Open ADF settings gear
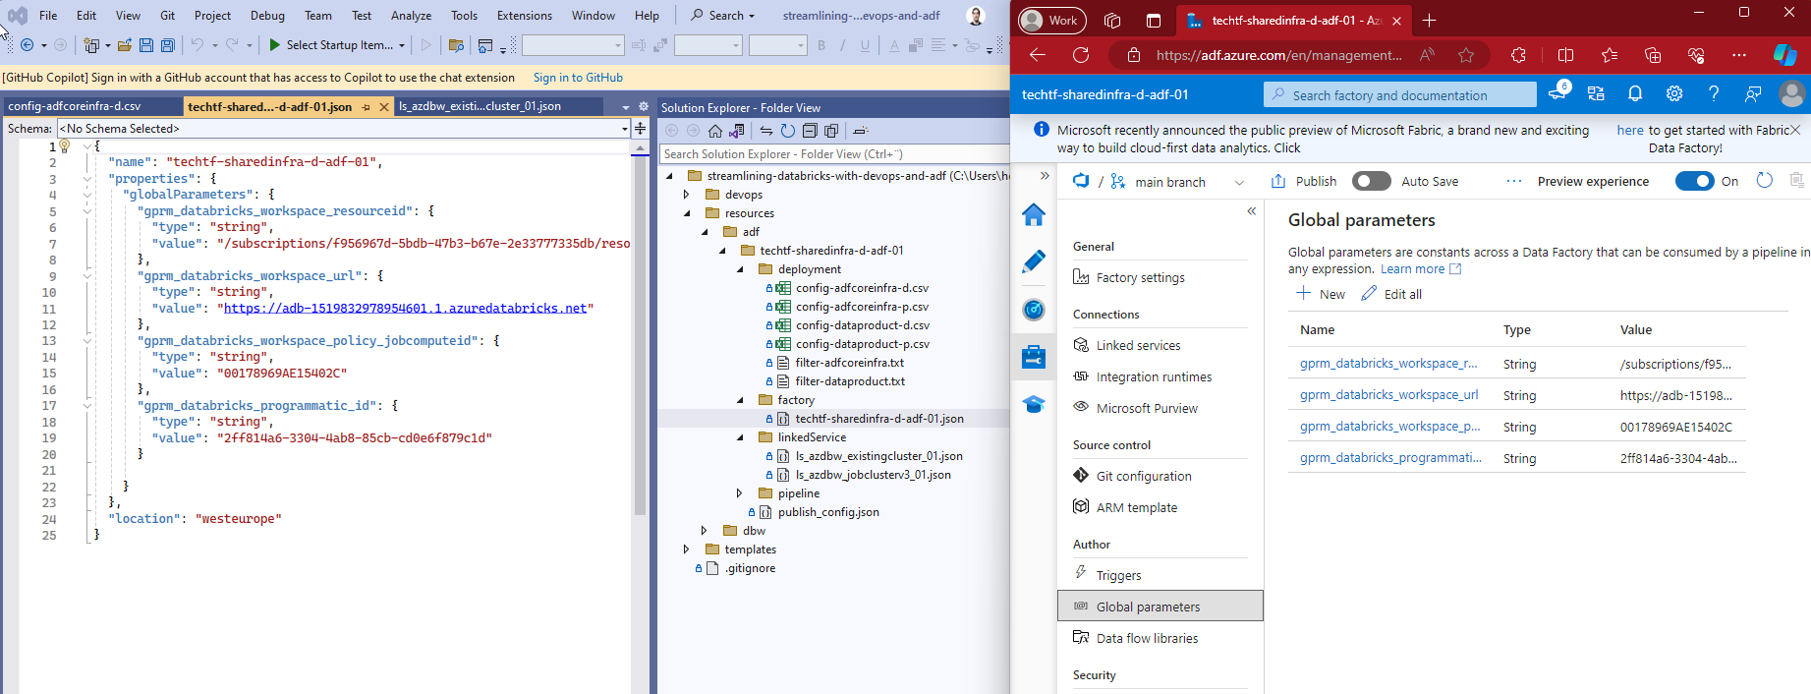 click(x=1674, y=94)
